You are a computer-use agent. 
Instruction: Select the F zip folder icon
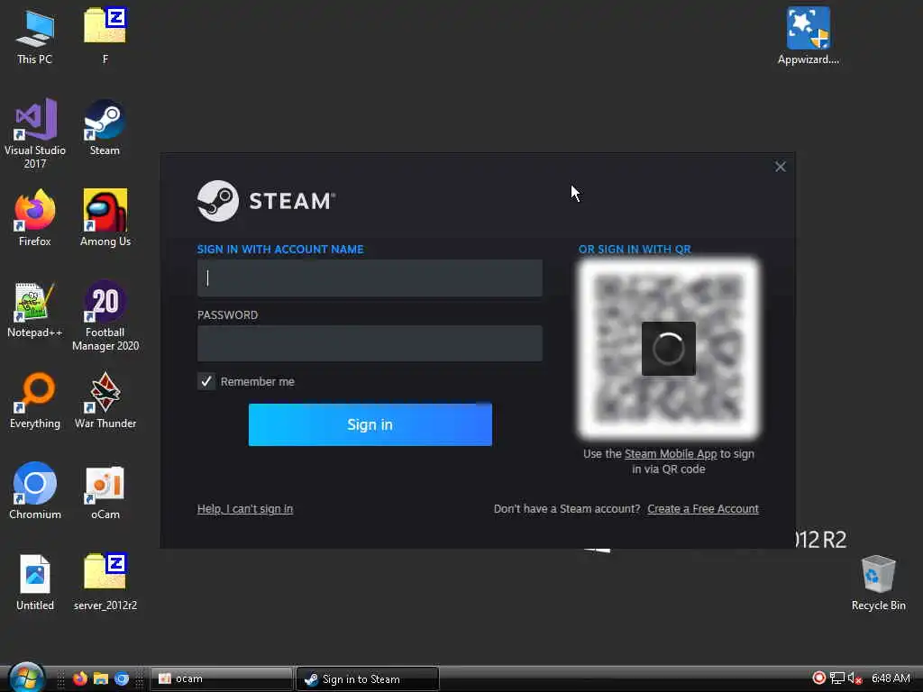[x=105, y=36]
